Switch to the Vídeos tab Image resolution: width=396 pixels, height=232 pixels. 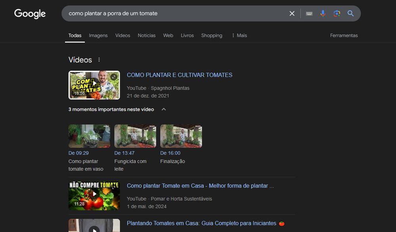[x=123, y=35]
